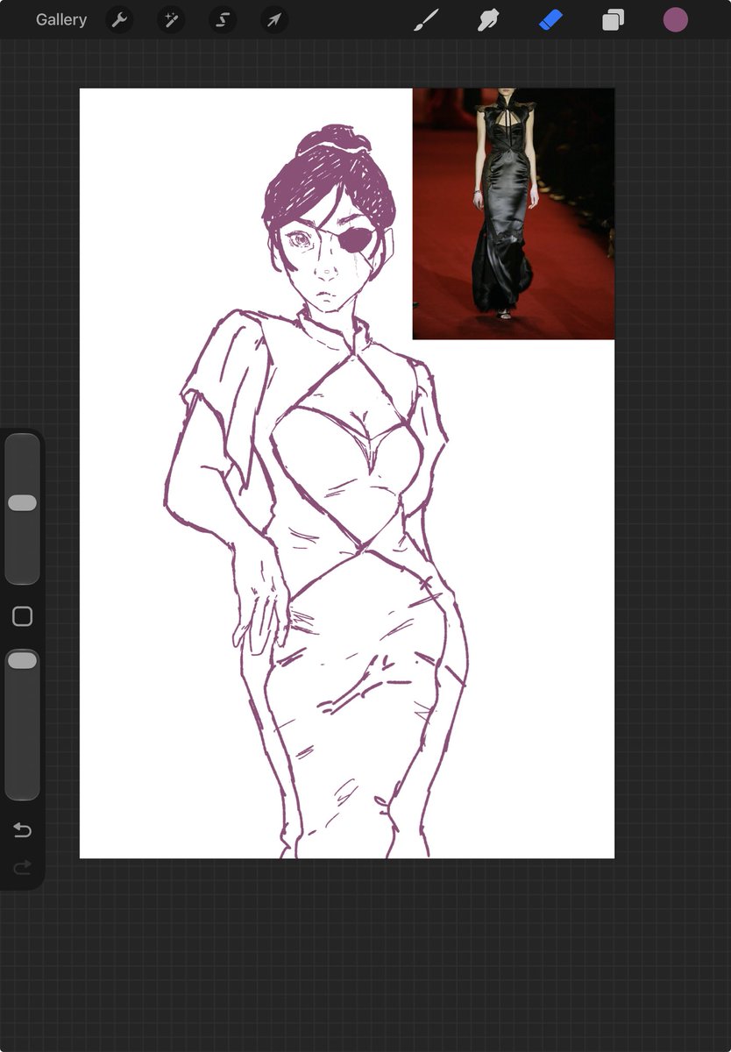Open the Layers panel
The image size is (731, 1052).
[x=613, y=19]
